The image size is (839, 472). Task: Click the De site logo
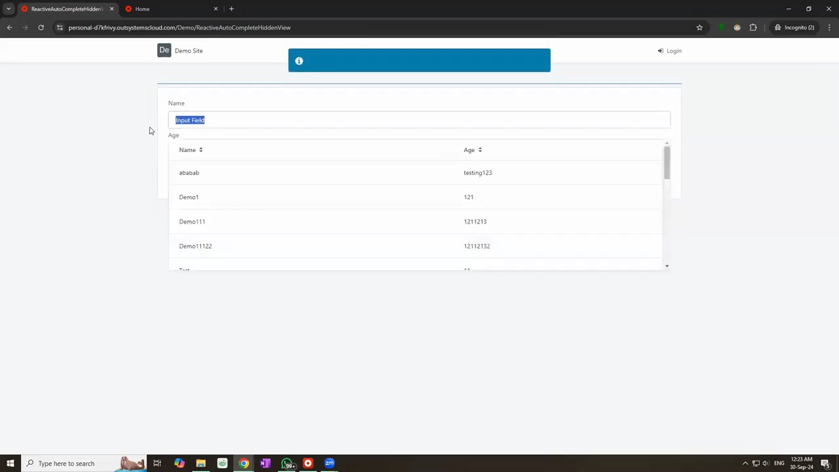click(164, 50)
